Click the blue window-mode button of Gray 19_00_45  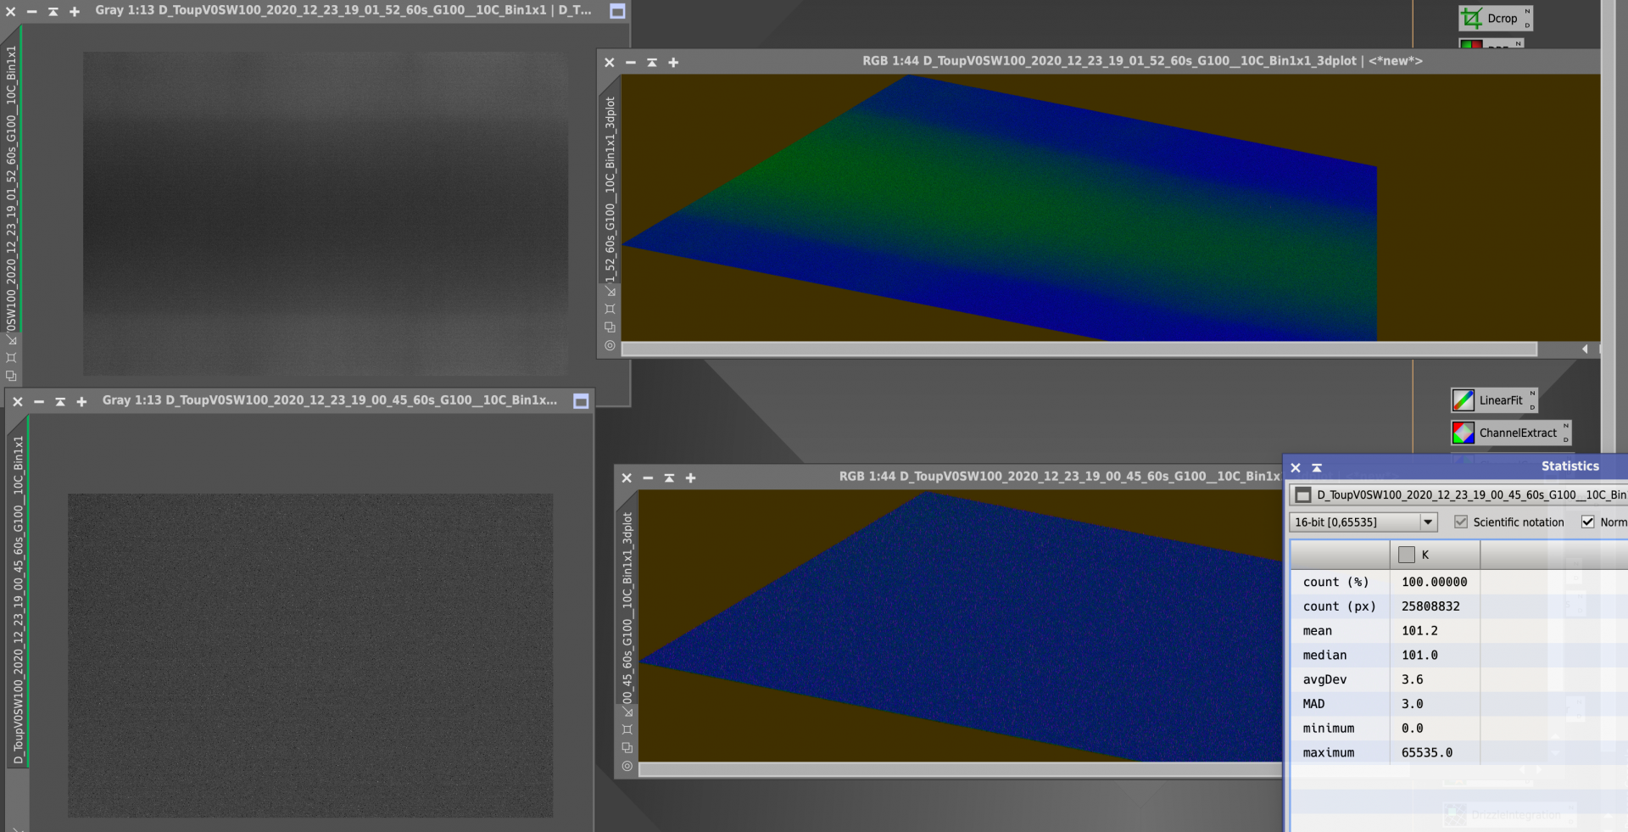(581, 401)
